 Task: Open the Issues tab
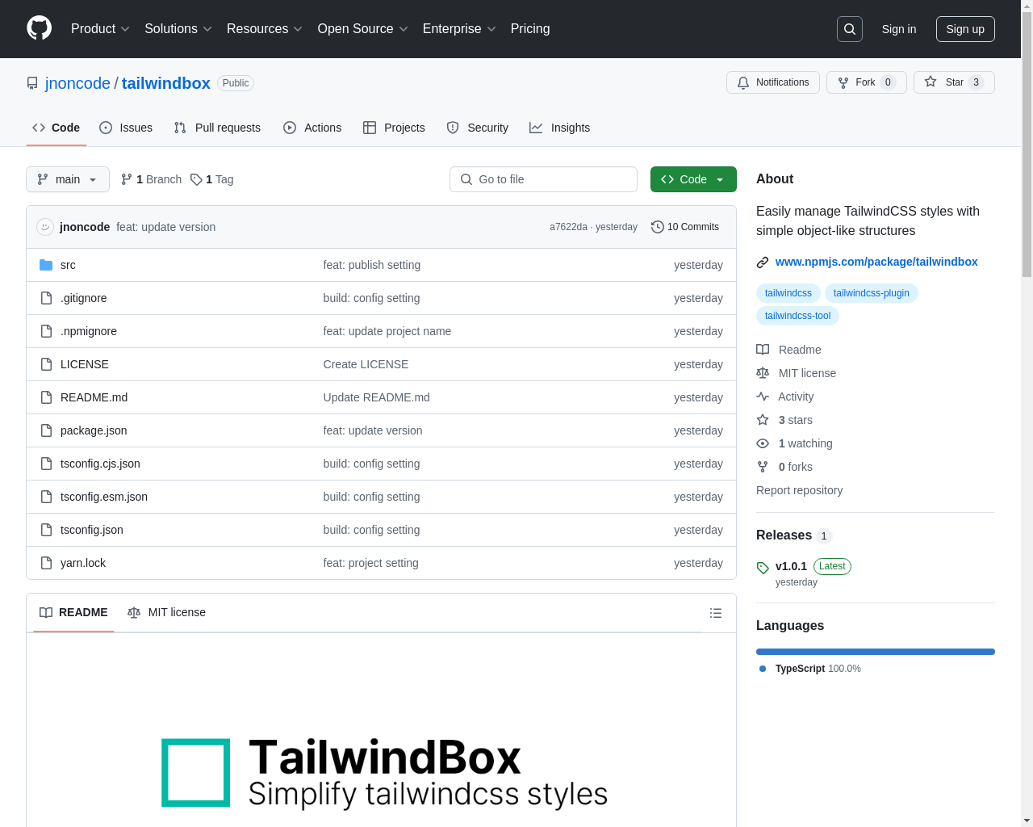point(126,128)
